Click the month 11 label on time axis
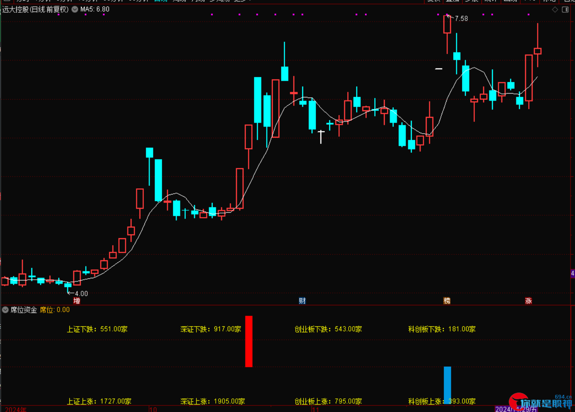Viewport: 575px width, 412px height. 316,409
